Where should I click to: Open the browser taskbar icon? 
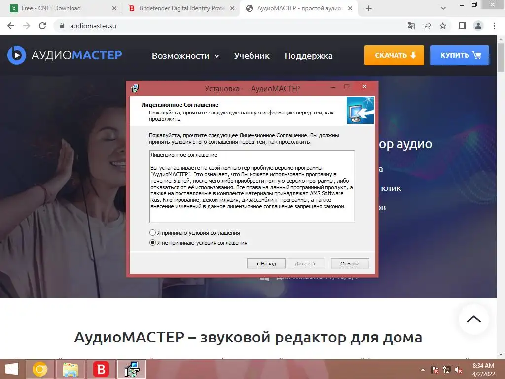pos(40,369)
